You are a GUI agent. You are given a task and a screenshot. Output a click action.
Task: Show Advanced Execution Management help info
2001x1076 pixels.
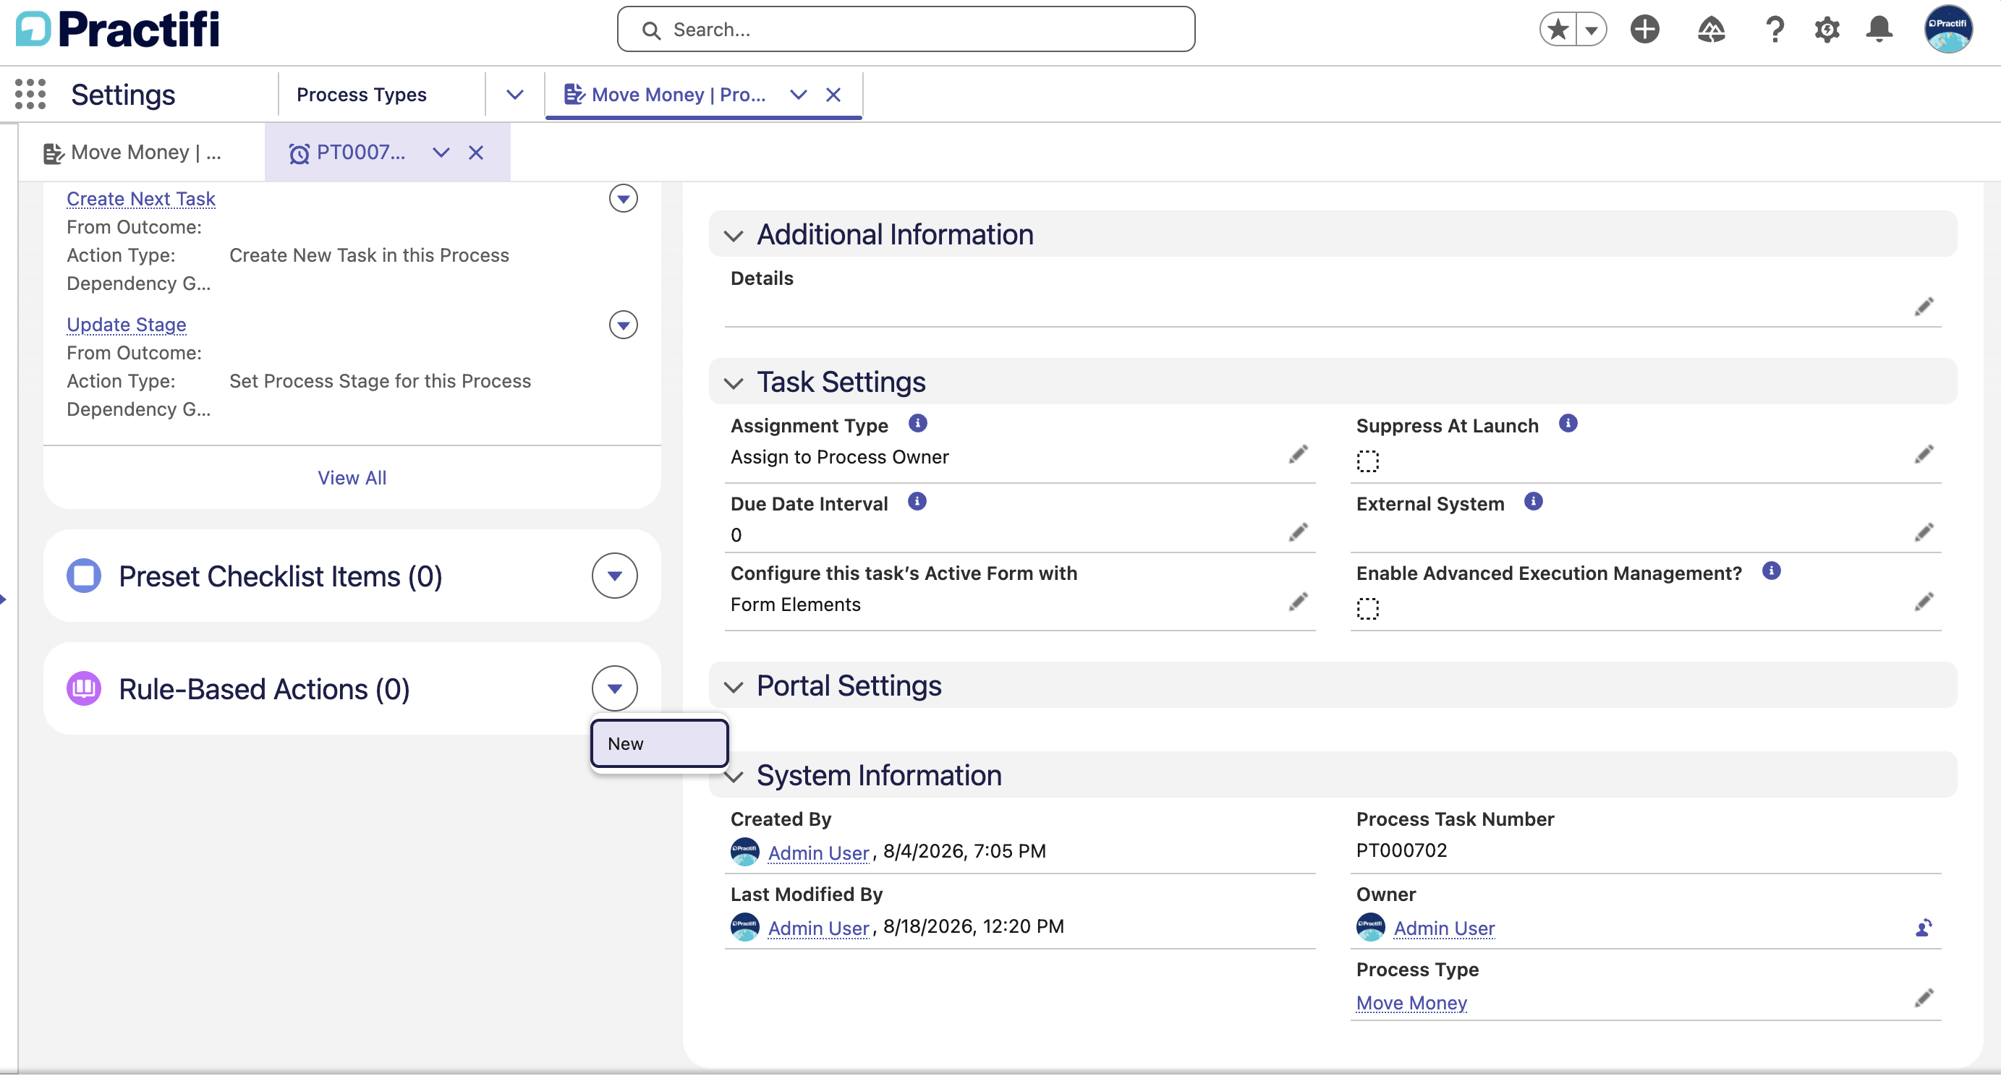[x=1771, y=571]
